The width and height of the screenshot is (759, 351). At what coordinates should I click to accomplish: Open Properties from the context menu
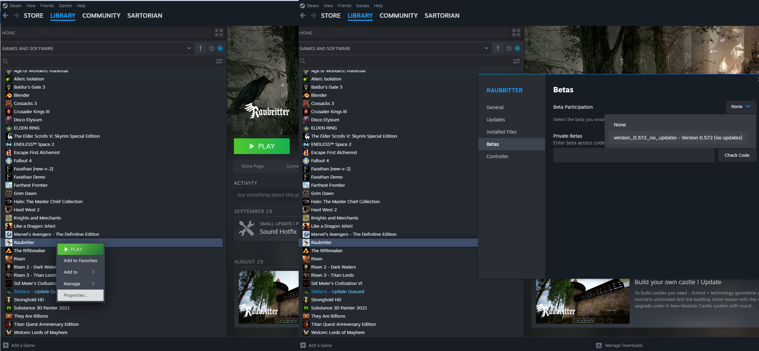[x=80, y=295]
